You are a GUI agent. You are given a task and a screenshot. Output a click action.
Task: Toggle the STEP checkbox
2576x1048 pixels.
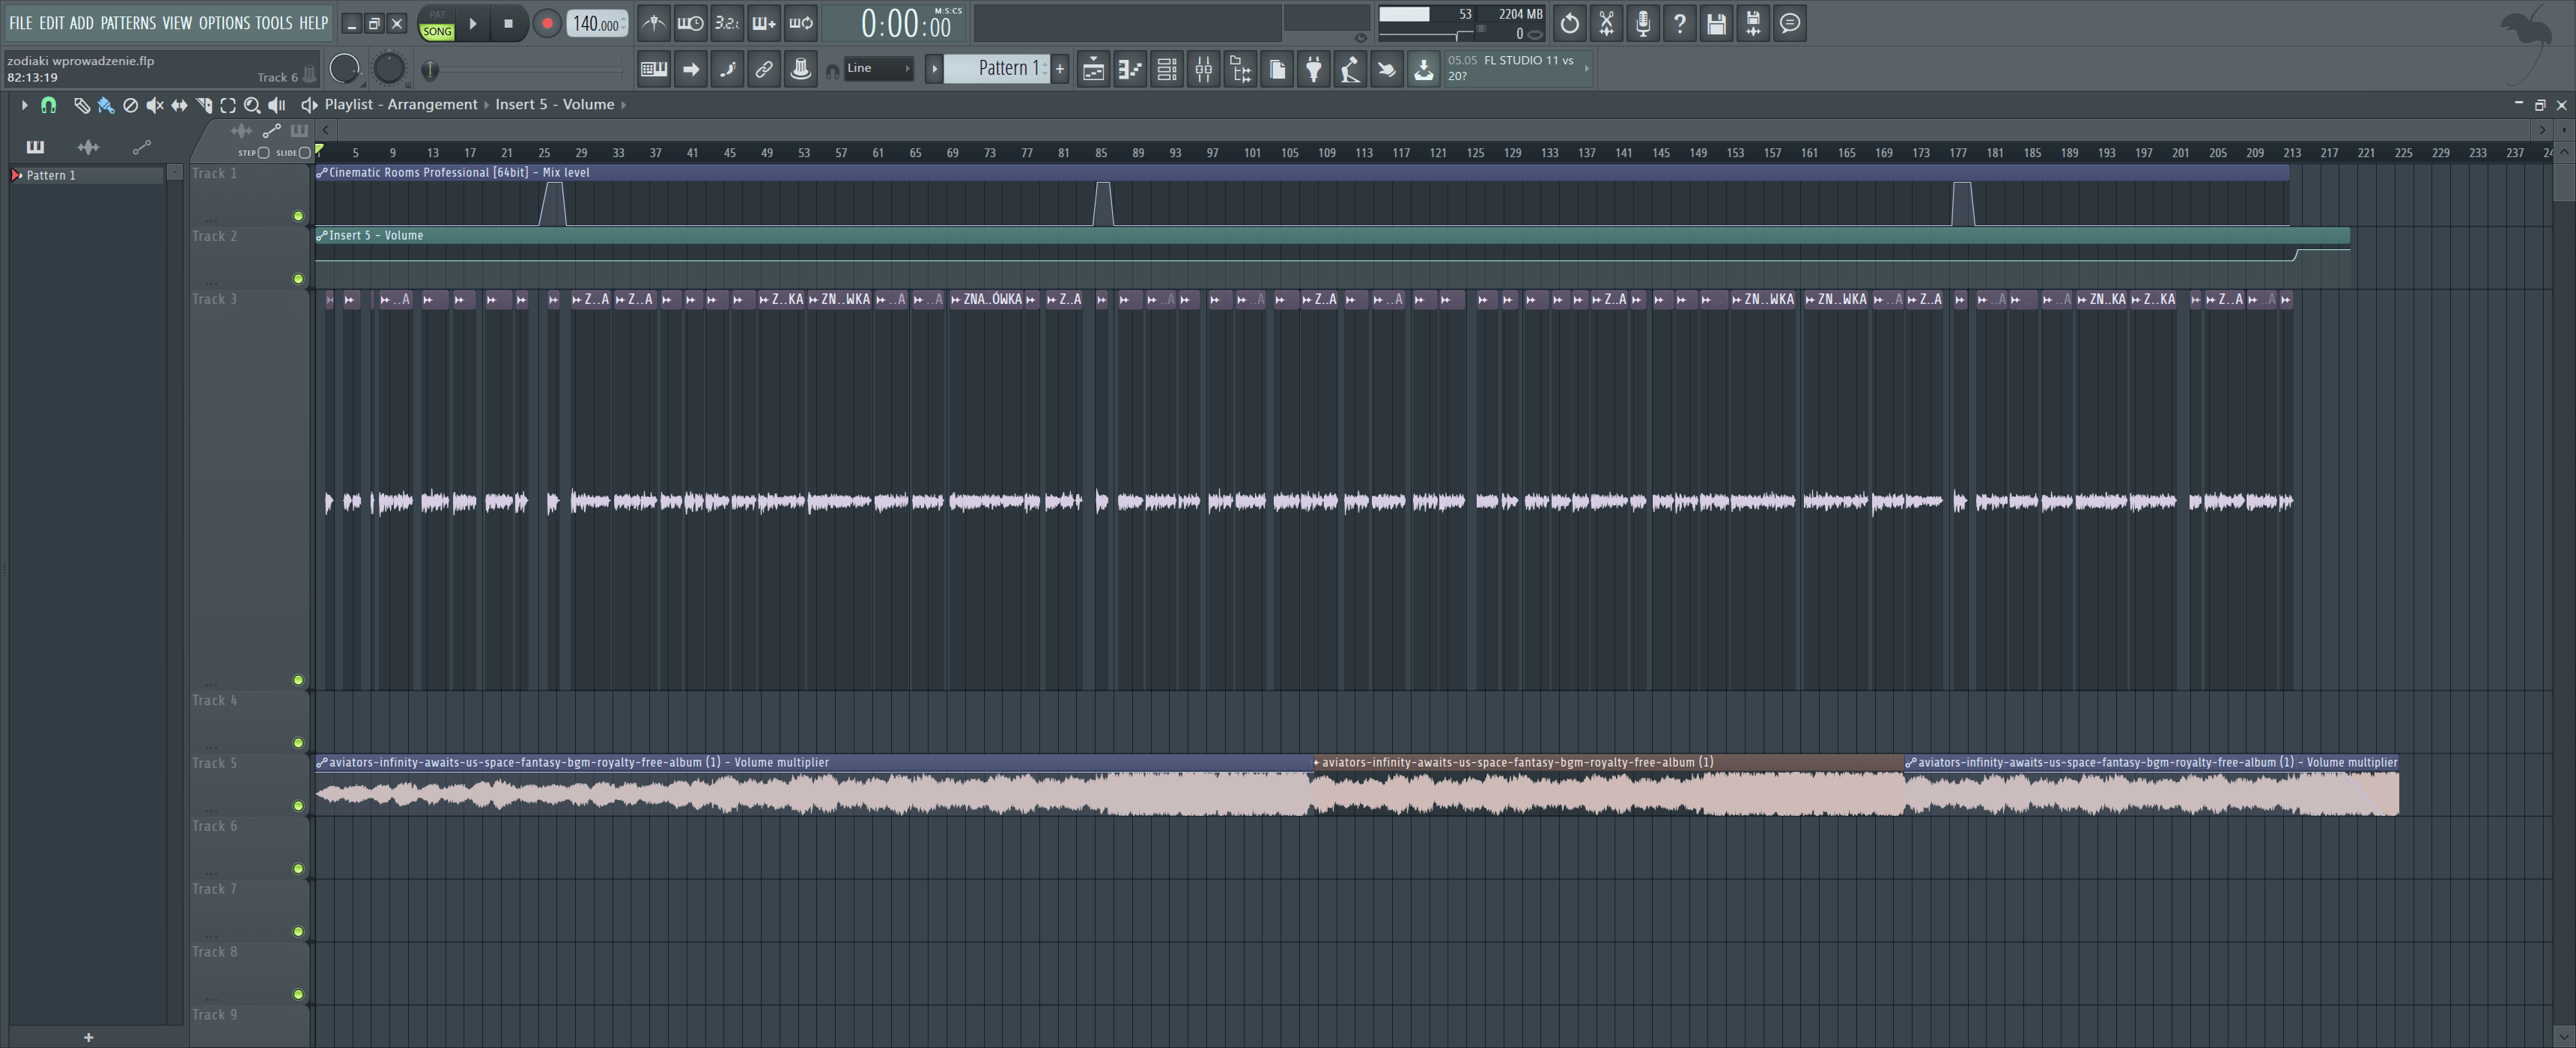(264, 153)
